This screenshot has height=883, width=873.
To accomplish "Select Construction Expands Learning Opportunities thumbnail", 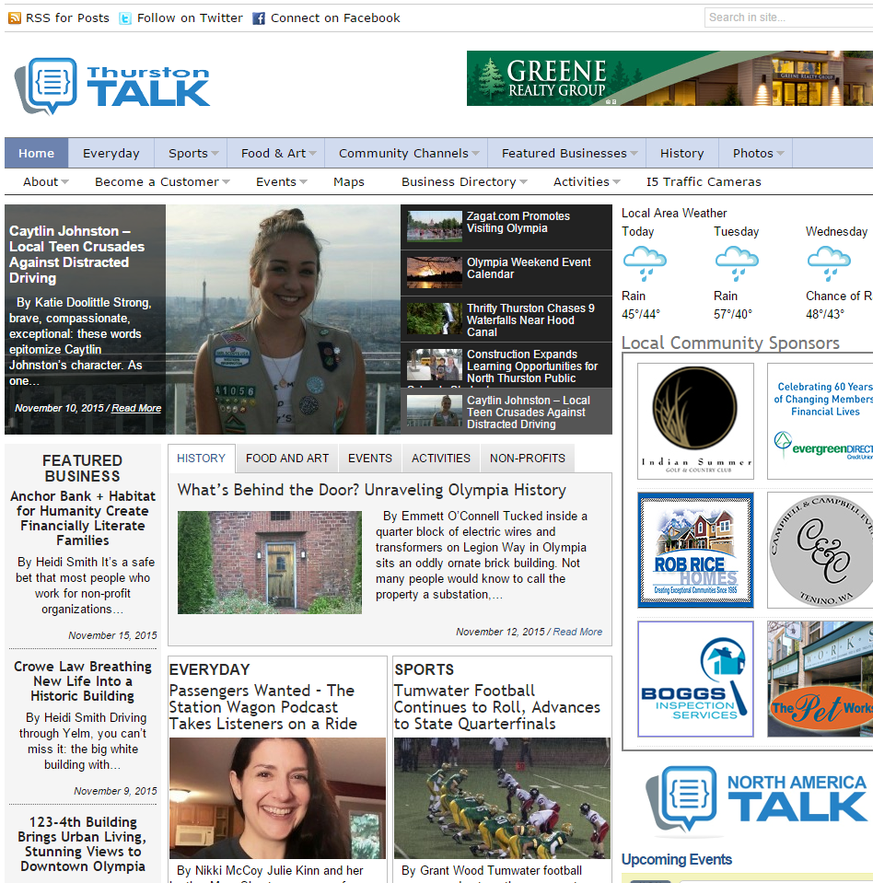I will coord(435,365).
